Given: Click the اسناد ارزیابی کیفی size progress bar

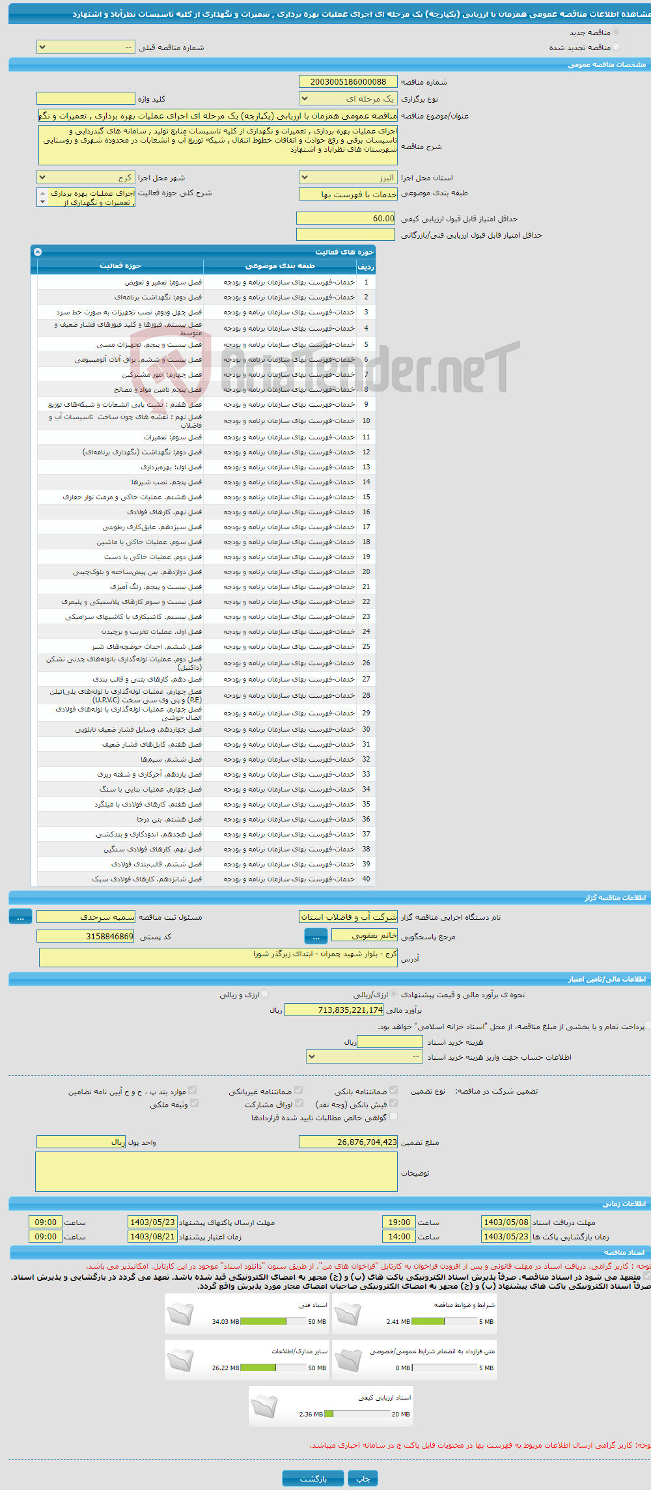Looking at the screenshot, I should 357,1414.
